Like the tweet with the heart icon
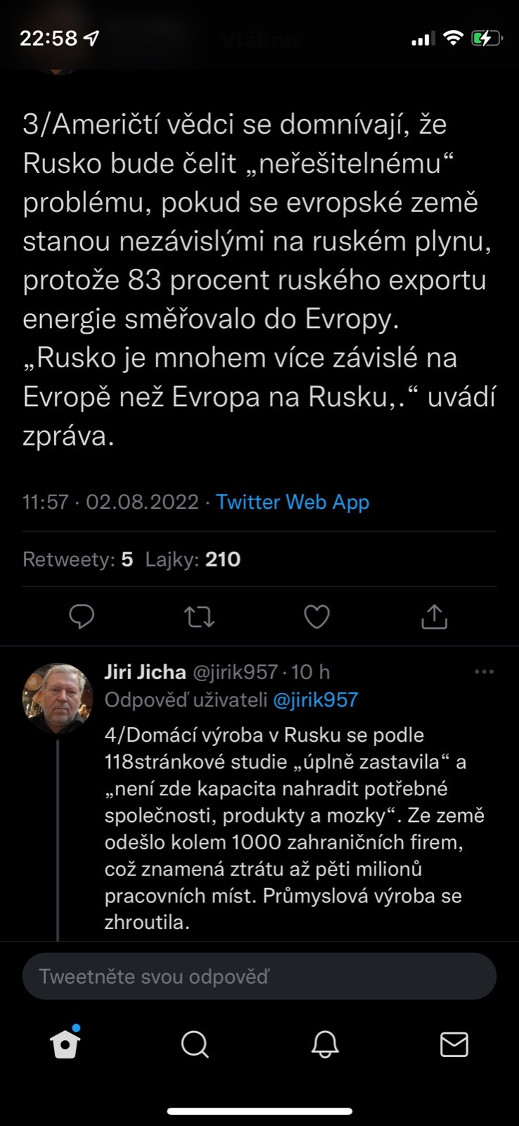This screenshot has height=1126, width=519. [316, 616]
